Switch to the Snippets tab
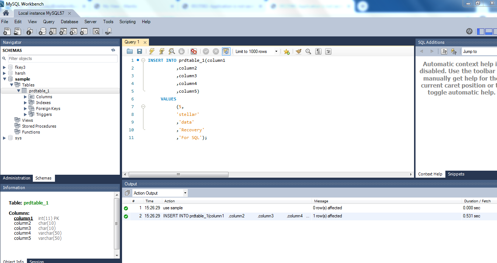The width and height of the screenshot is (497, 263). pos(456,174)
